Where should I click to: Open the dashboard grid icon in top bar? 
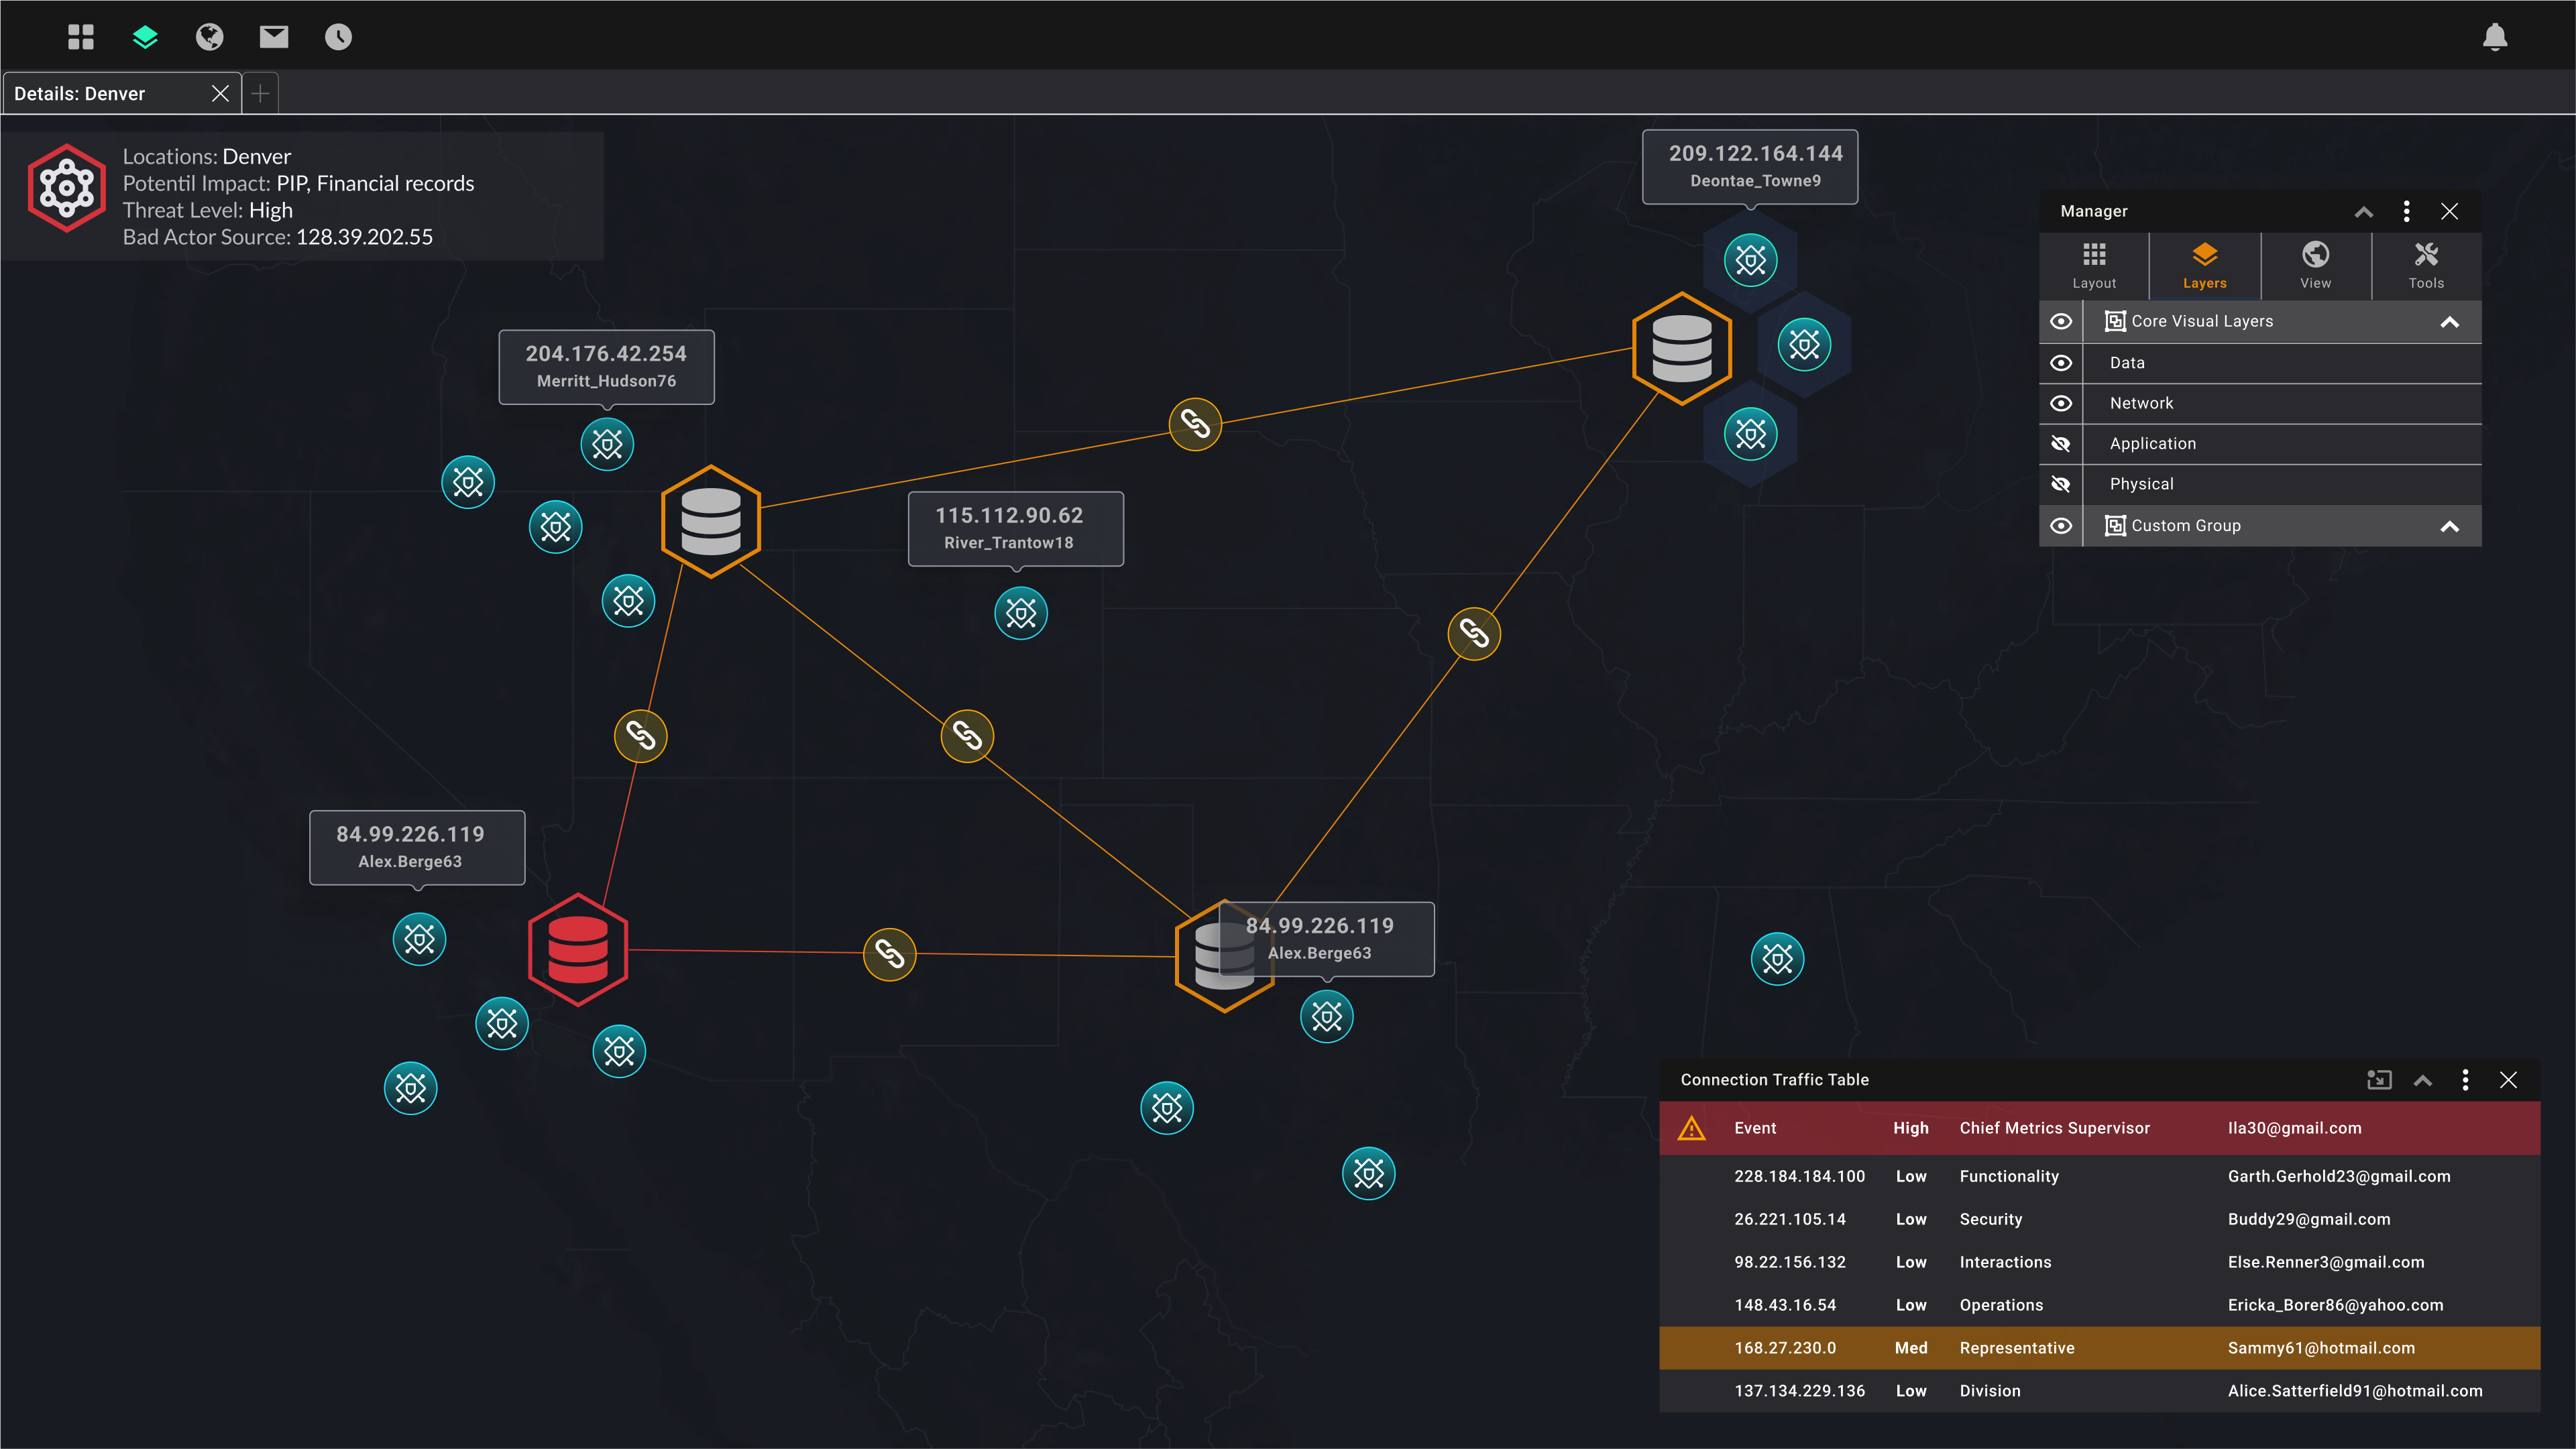[81, 37]
